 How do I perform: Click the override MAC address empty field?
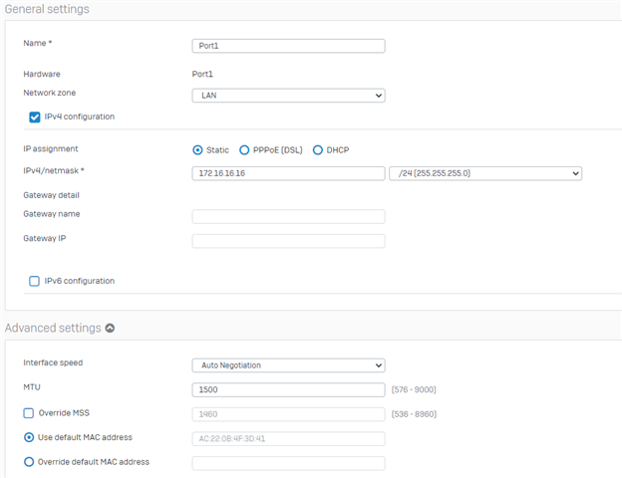(288, 463)
